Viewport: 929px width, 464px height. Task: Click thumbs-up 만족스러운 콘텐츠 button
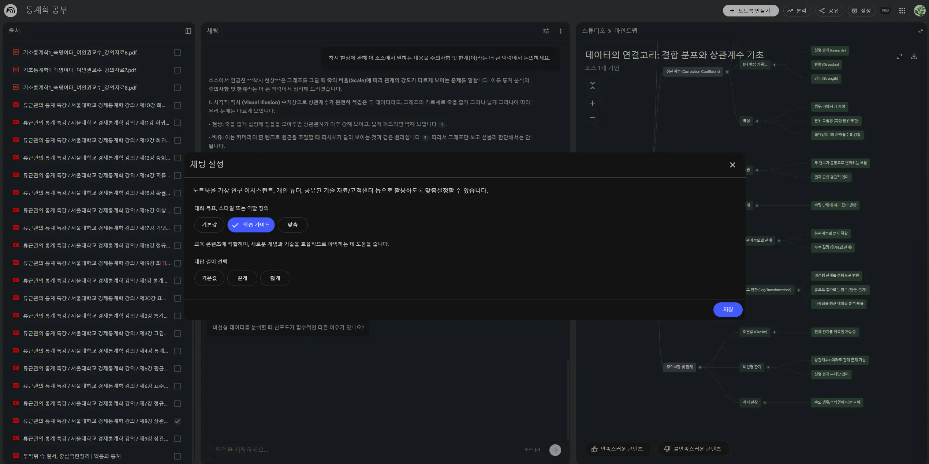618,449
